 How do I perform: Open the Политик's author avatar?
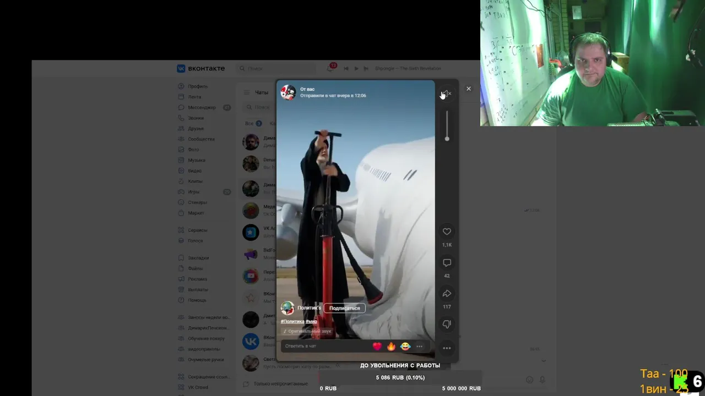click(x=287, y=308)
